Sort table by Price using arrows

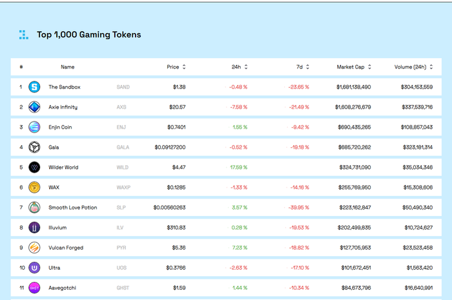(x=184, y=67)
